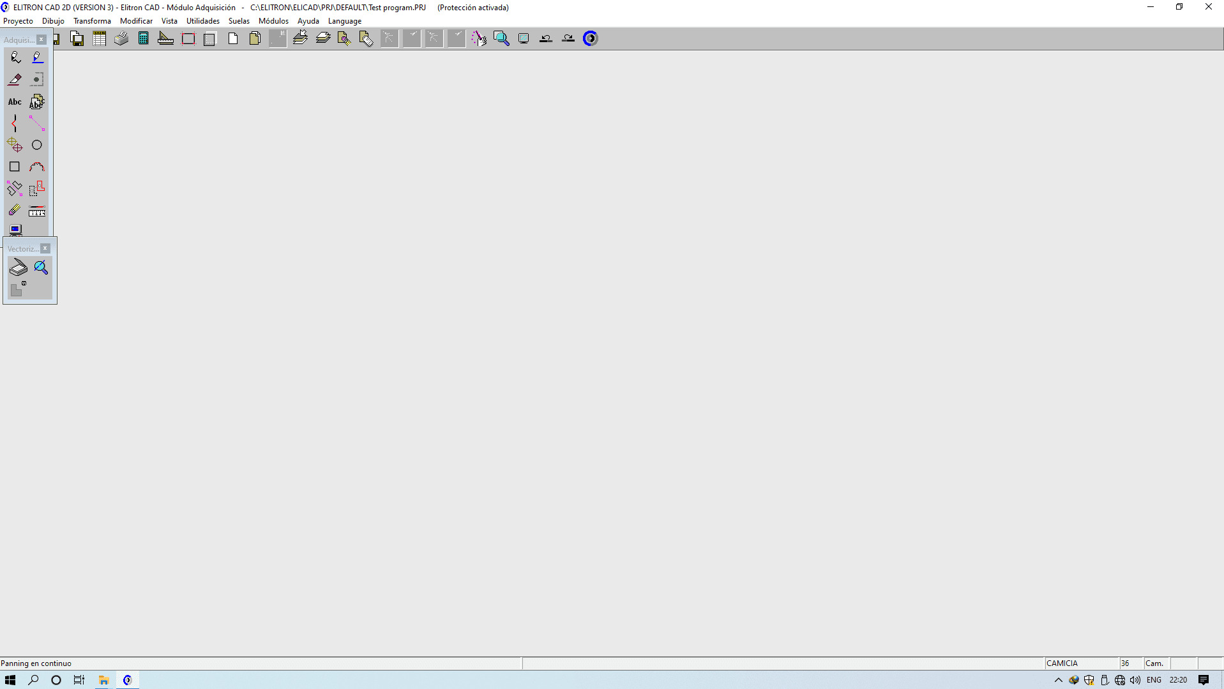
Task: Open the calculator from the toolbar
Action: point(144,38)
